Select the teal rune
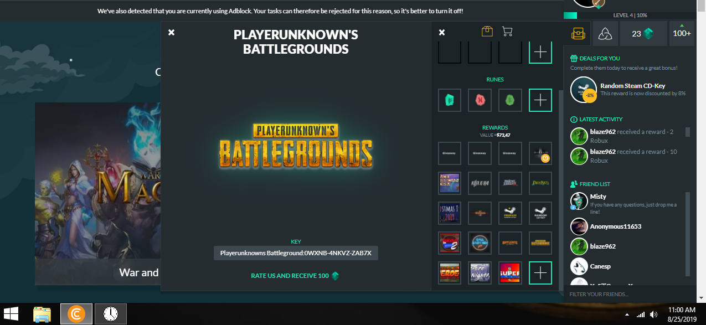Viewport: 706px width, 325px height. pyautogui.click(x=450, y=100)
